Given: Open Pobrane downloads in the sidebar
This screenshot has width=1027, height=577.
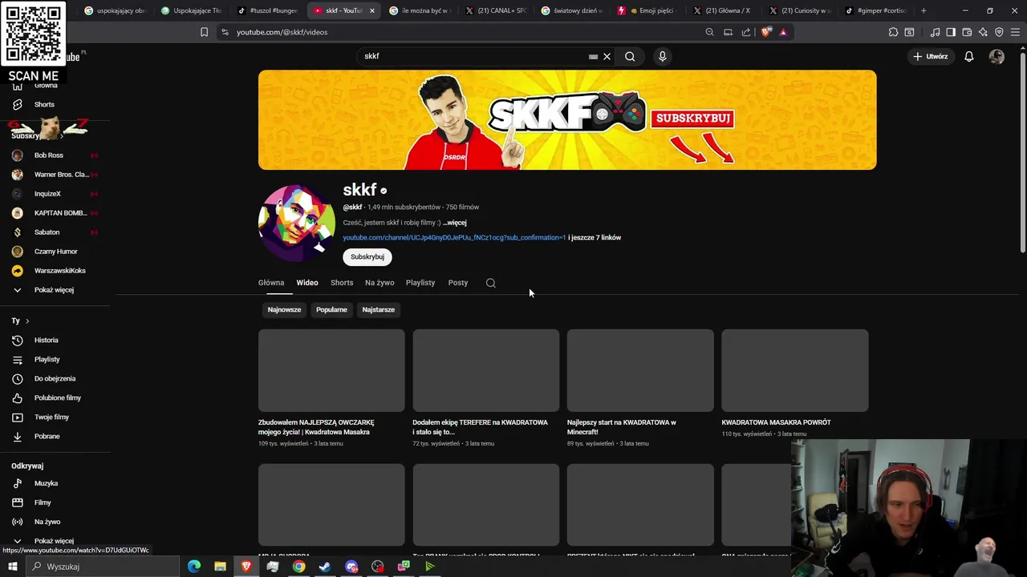Looking at the screenshot, I should pos(47,436).
